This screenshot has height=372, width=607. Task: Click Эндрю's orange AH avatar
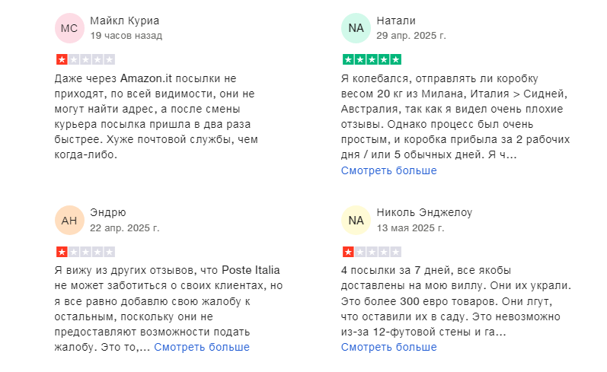(x=69, y=221)
